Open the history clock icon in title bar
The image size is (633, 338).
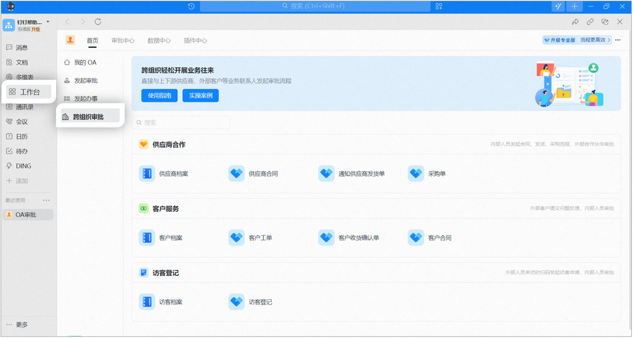coord(191,6)
